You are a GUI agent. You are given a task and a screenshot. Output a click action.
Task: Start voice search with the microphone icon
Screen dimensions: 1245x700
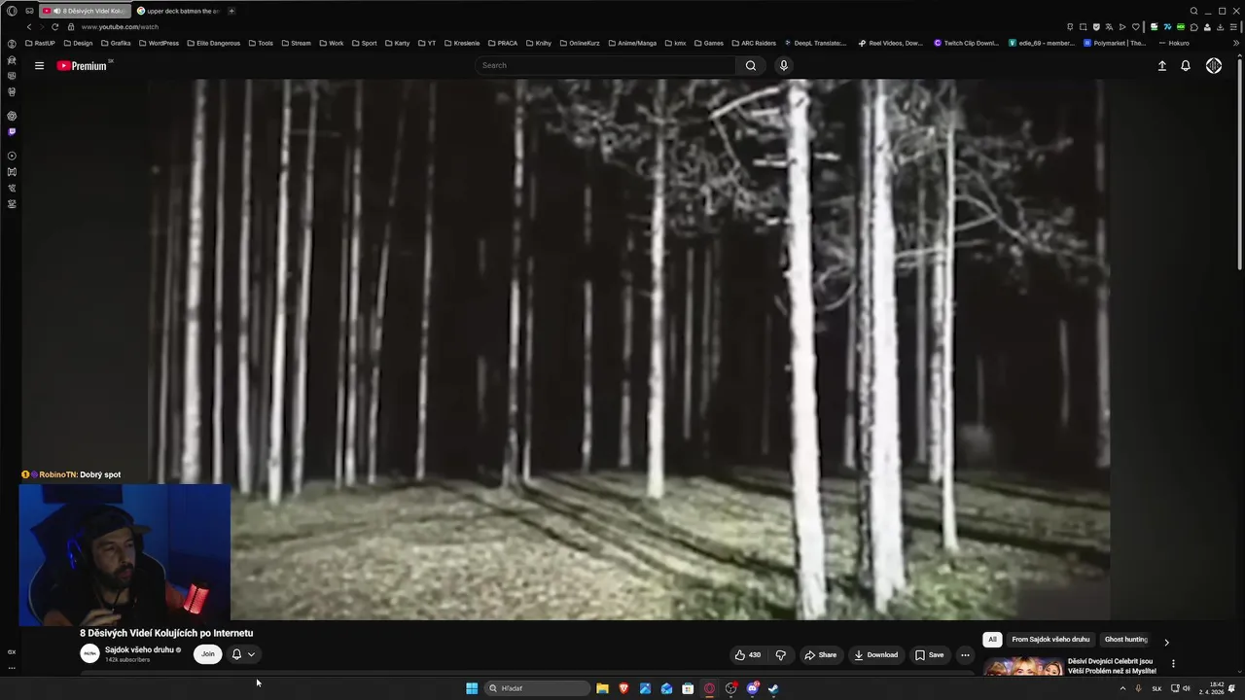(x=784, y=66)
